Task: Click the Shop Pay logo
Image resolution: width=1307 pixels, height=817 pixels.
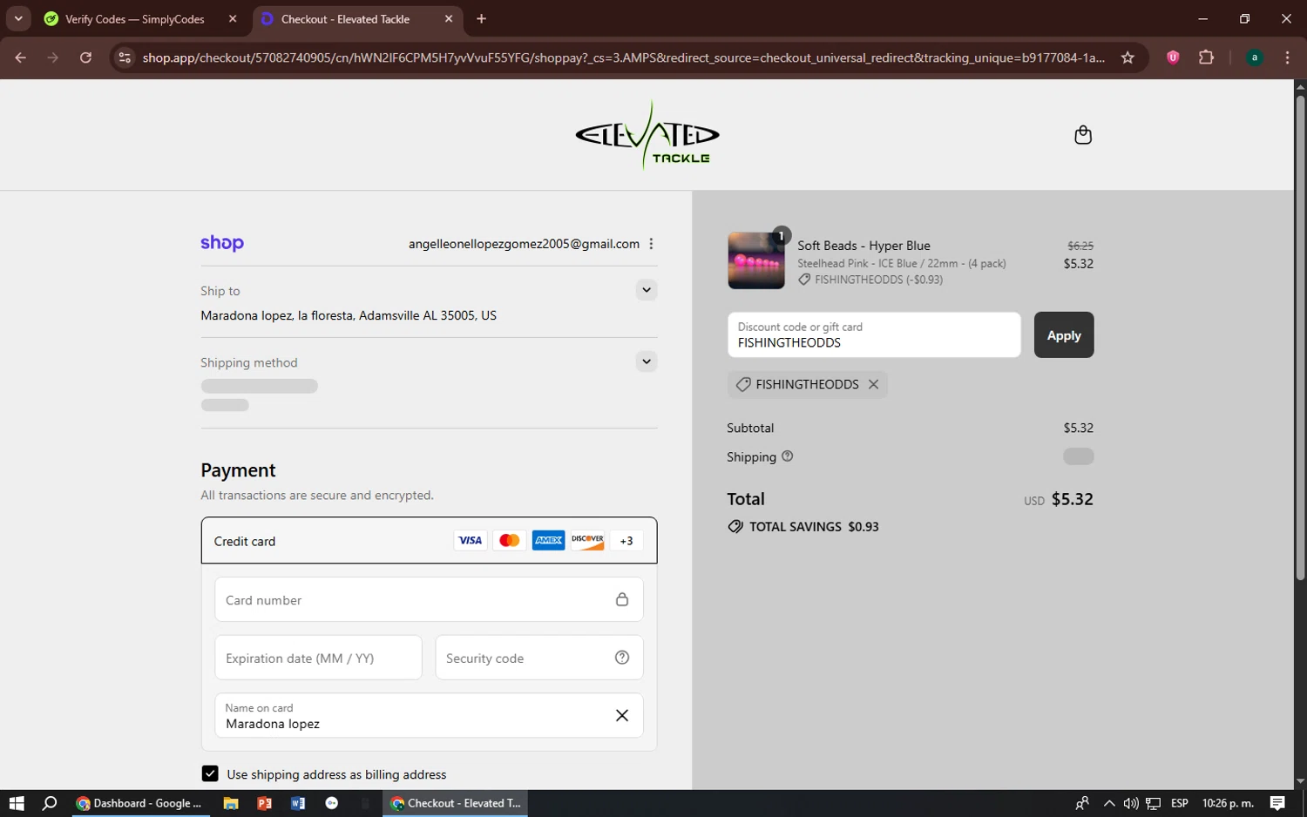Action: 222,243
